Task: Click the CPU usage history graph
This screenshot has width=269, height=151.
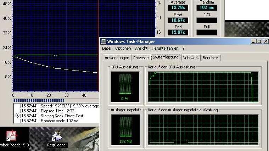Action: (x=203, y=87)
